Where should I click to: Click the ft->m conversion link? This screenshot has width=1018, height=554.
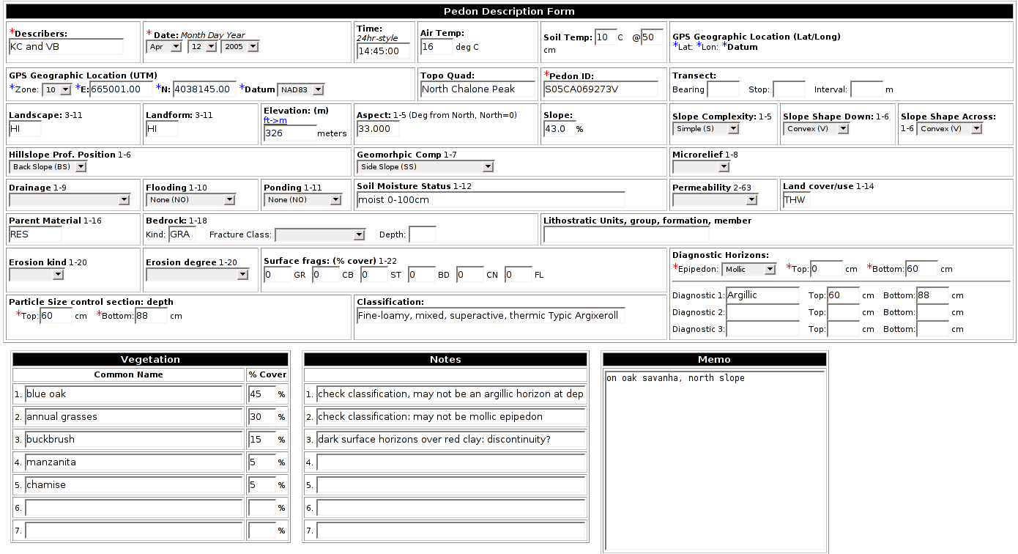click(275, 120)
